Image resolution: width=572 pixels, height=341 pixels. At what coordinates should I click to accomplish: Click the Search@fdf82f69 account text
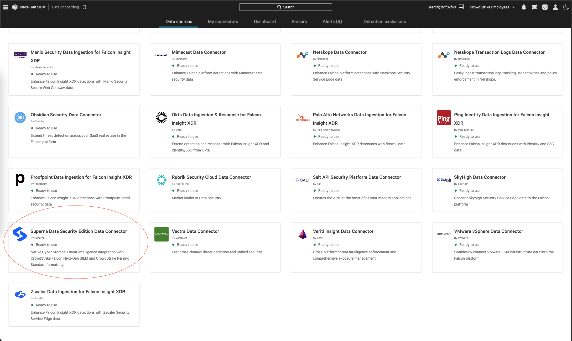point(441,7)
